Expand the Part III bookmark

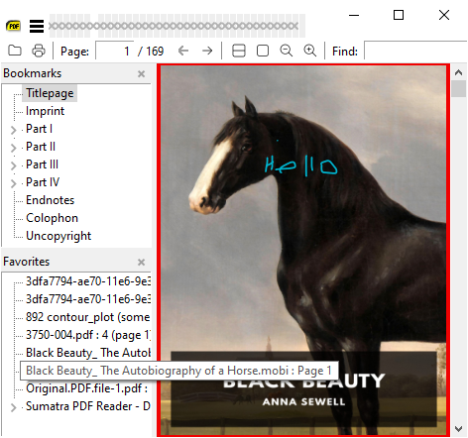13,165
